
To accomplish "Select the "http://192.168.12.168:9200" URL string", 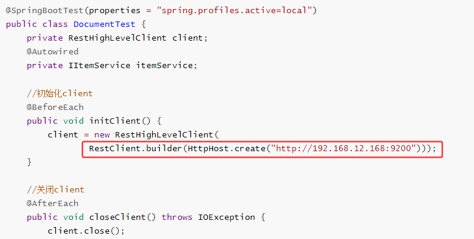I will [343, 148].
